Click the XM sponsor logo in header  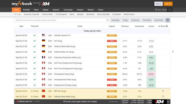pyautogui.click(x=46, y=4)
